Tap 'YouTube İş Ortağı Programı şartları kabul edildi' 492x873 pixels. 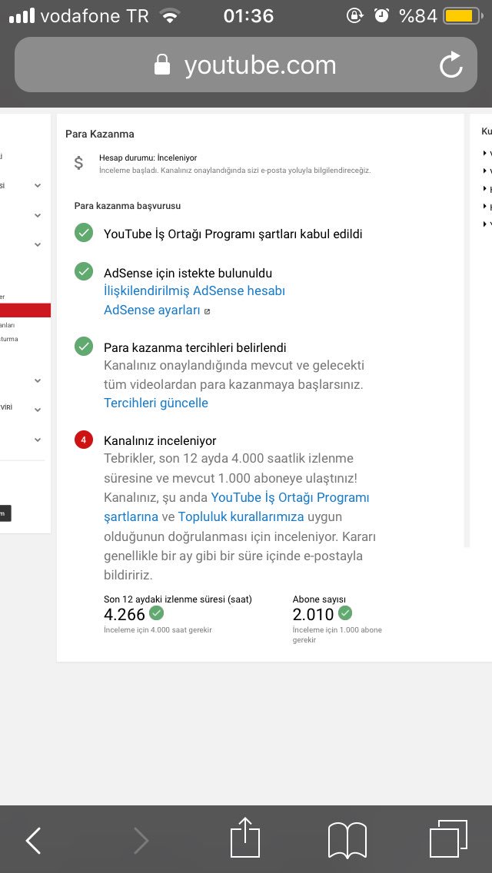pyautogui.click(x=233, y=234)
